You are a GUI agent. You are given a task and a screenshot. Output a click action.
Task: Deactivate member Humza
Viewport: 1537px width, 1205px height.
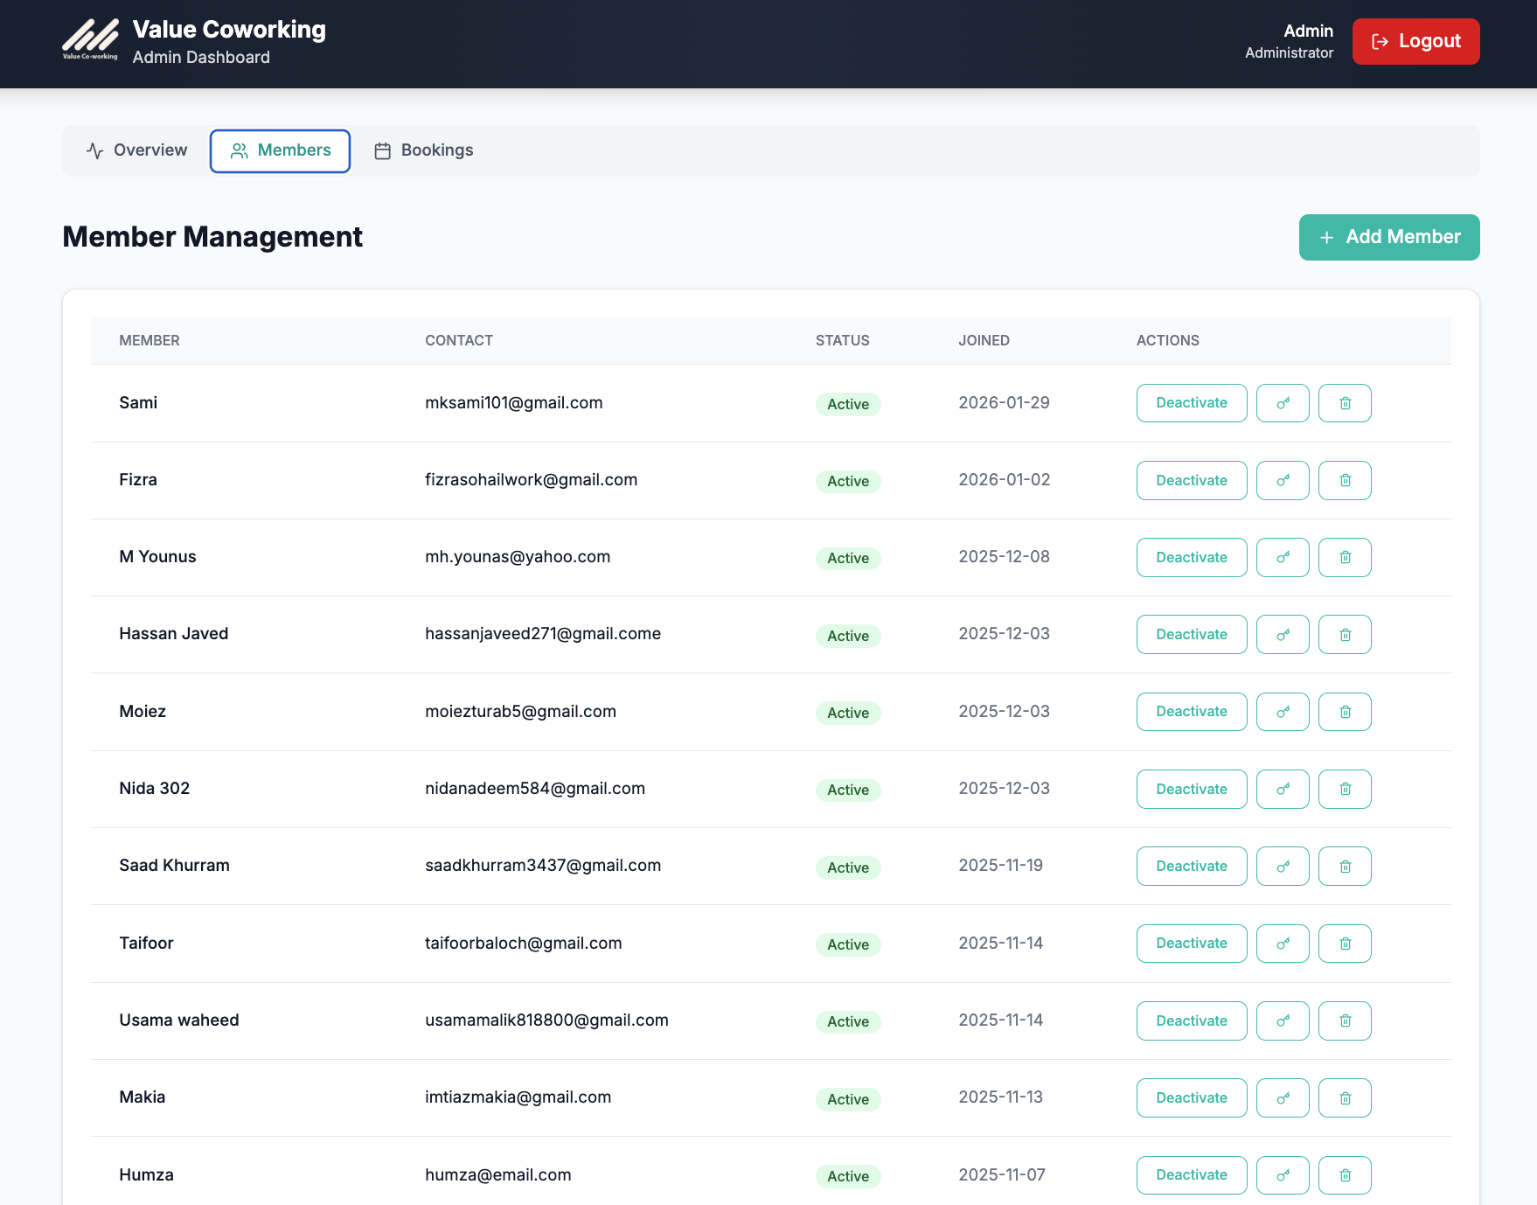click(1191, 1174)
